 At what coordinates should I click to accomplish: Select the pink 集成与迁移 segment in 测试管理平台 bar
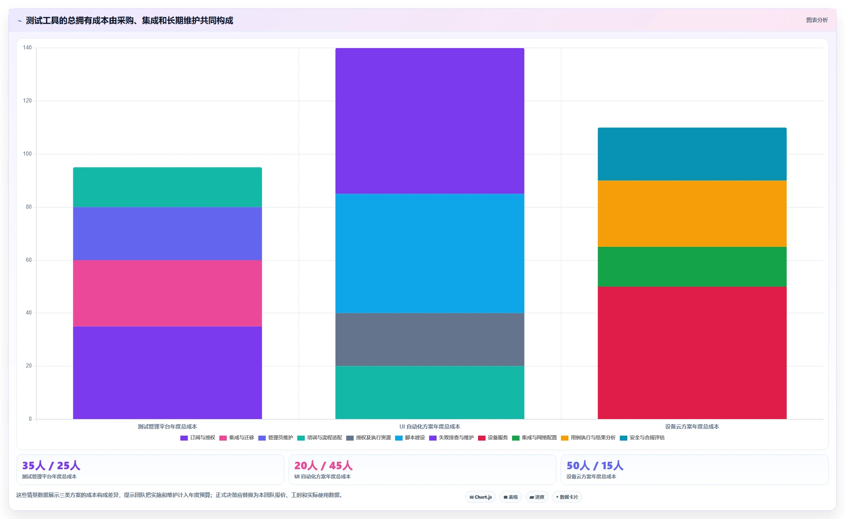click(x=168, y=293)
